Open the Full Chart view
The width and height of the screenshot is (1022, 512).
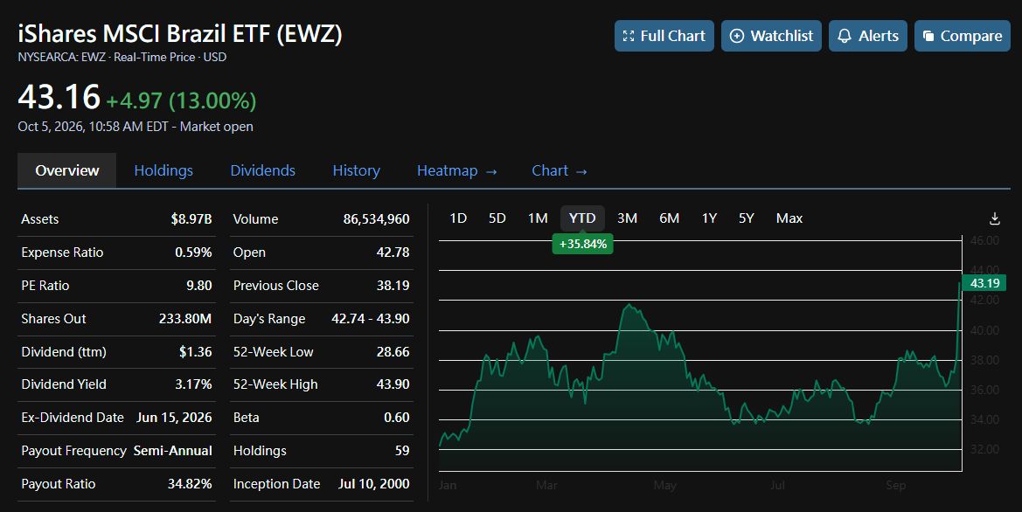point(664,36)
